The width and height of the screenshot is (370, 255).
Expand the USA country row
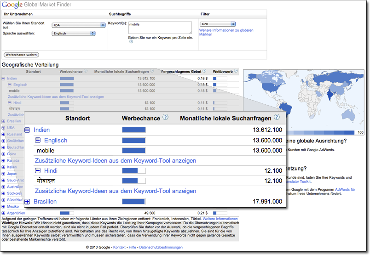pyautogui.click(x=3, y=128)
